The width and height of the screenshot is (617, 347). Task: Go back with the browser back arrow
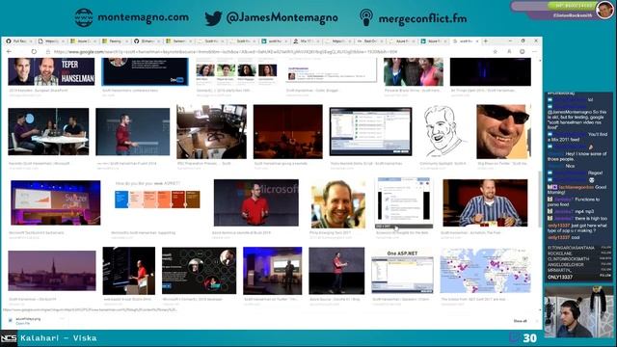click(x=9, y=51)
